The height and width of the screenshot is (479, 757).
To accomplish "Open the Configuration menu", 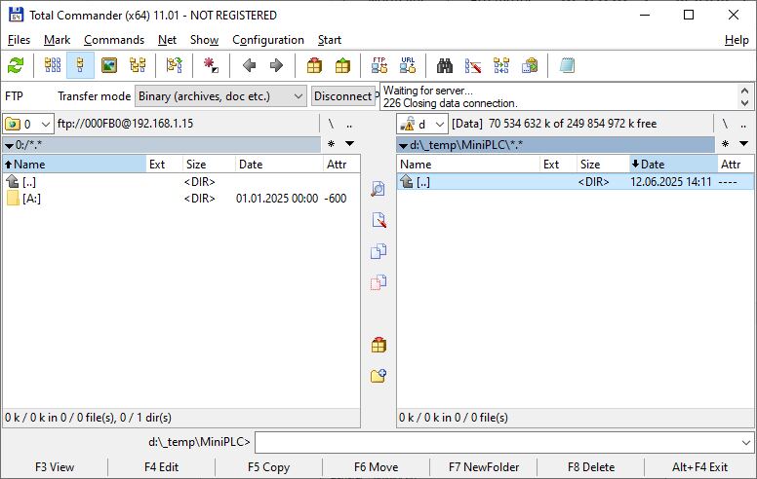I will [x=267, y=40].
